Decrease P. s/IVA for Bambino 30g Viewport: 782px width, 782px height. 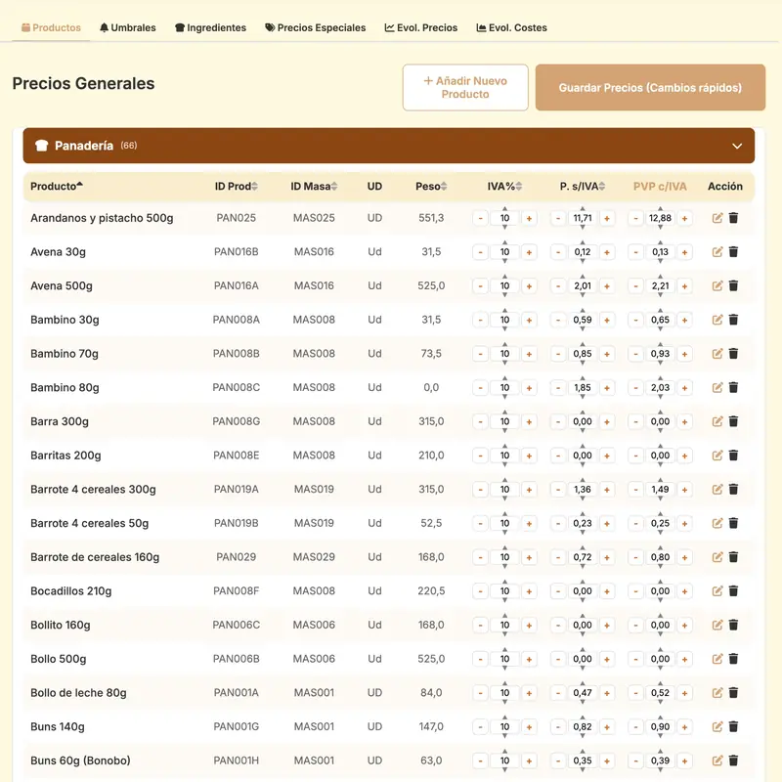[x=558, y=320]
